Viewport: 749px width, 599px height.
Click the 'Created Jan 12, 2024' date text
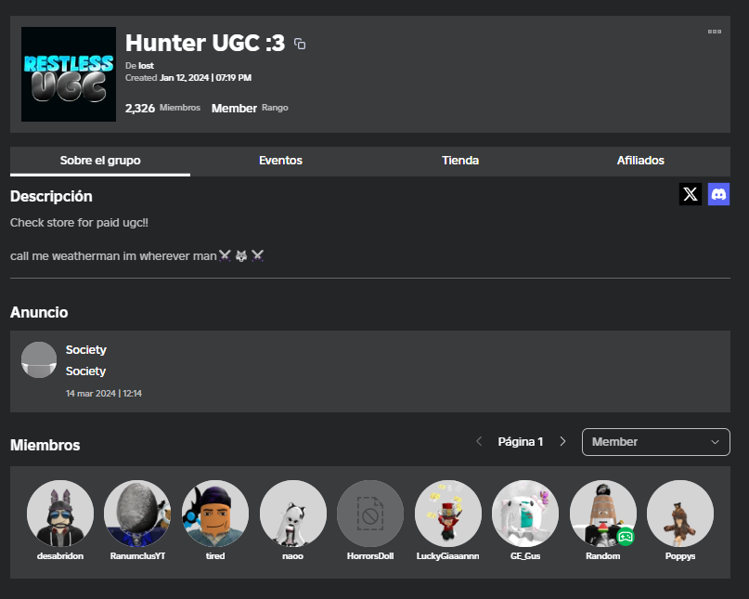point(188,78)
